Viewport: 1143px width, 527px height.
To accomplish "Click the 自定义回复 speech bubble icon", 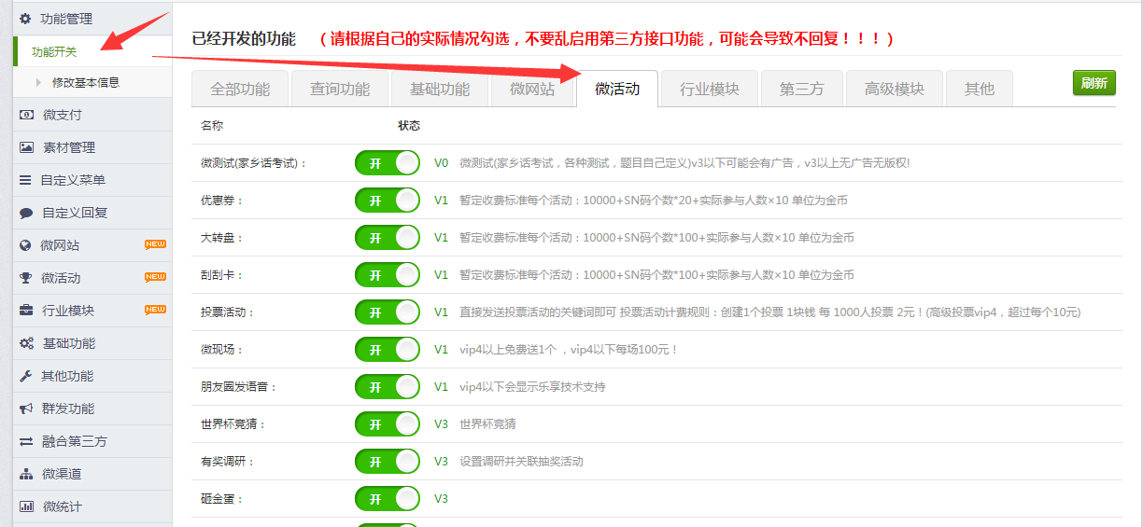I will (26, 213).
